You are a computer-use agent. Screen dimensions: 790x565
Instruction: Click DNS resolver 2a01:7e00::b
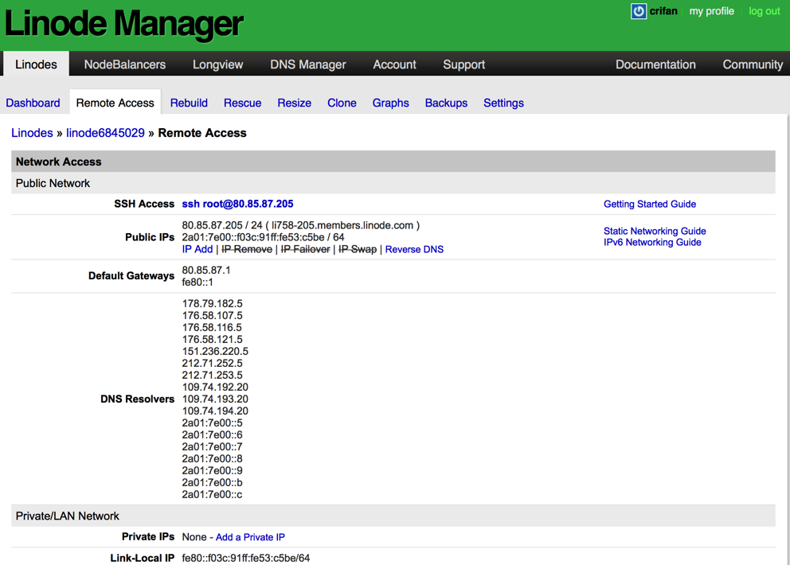(x=212, y=483)
